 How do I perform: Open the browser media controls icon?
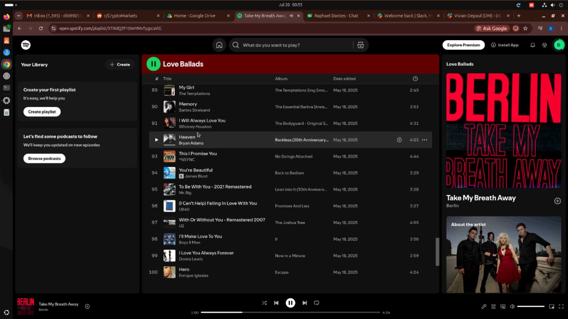[540, 29]
